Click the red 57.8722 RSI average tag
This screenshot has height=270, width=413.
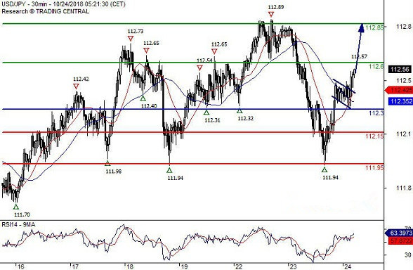click(x=400, y=240)
